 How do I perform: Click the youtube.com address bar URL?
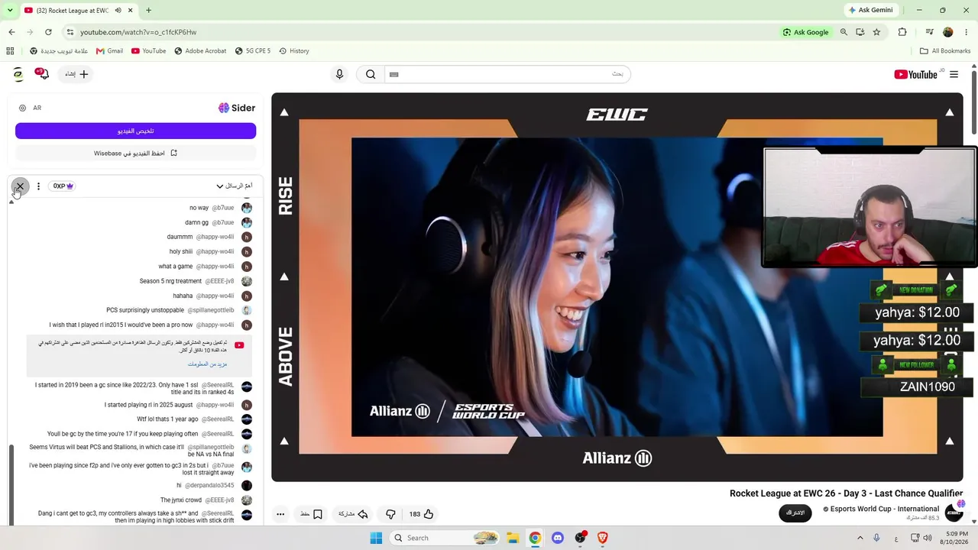[x=138, y=32]
